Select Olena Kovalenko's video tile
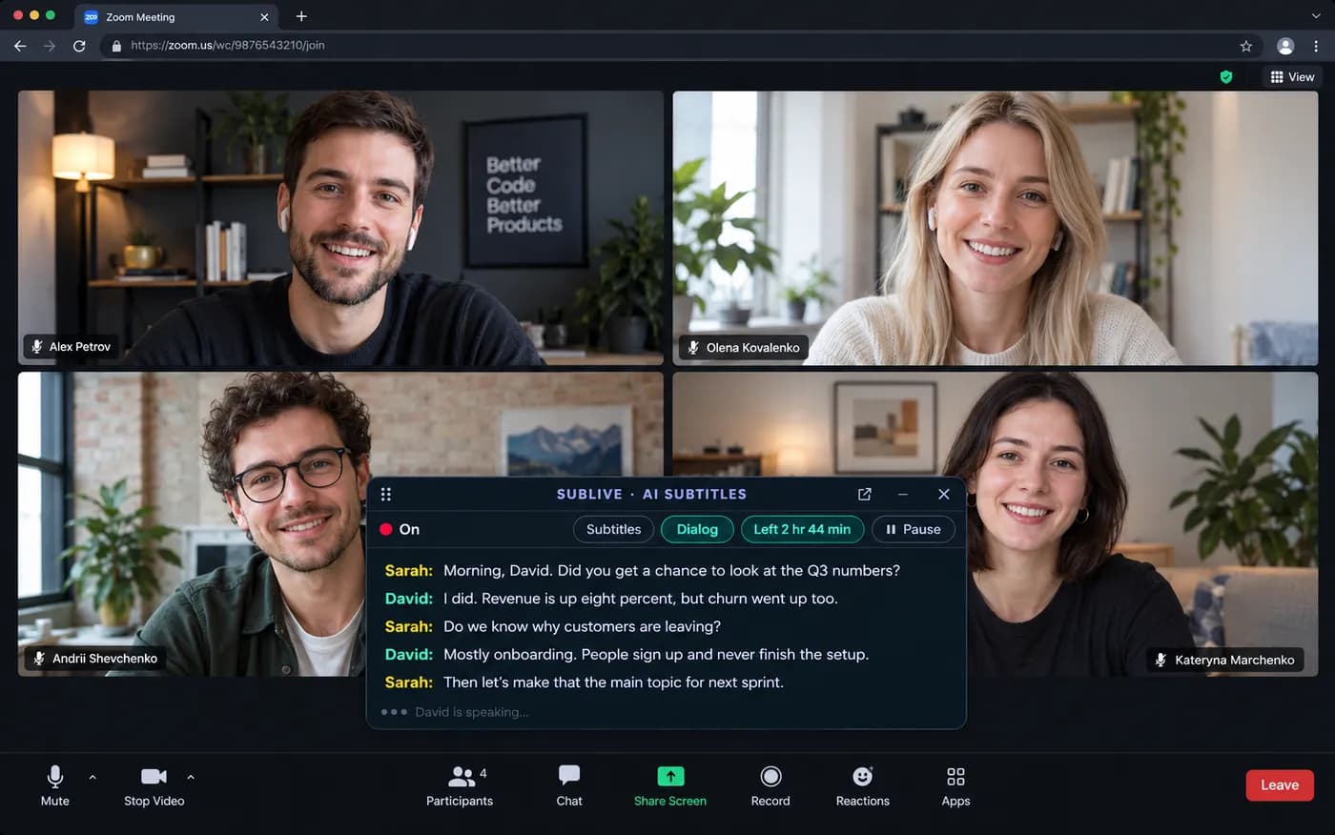 click(996, 228)
